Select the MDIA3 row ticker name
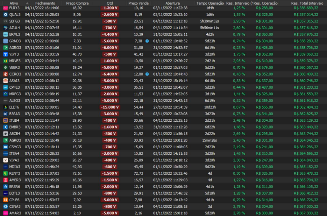Screen dimensions: 327x216 click(15, 167)
